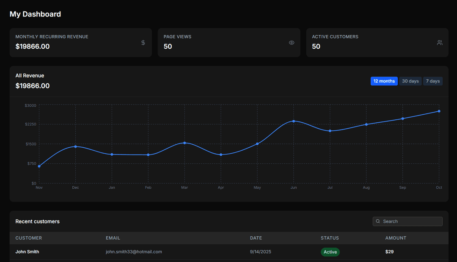The height and width of the screenshot is (262, 457).
Task: Click the dollar sign revenue icon
Action: click(x=143, y=43)
